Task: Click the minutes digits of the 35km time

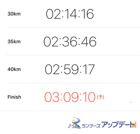Action: coord(70,42)
